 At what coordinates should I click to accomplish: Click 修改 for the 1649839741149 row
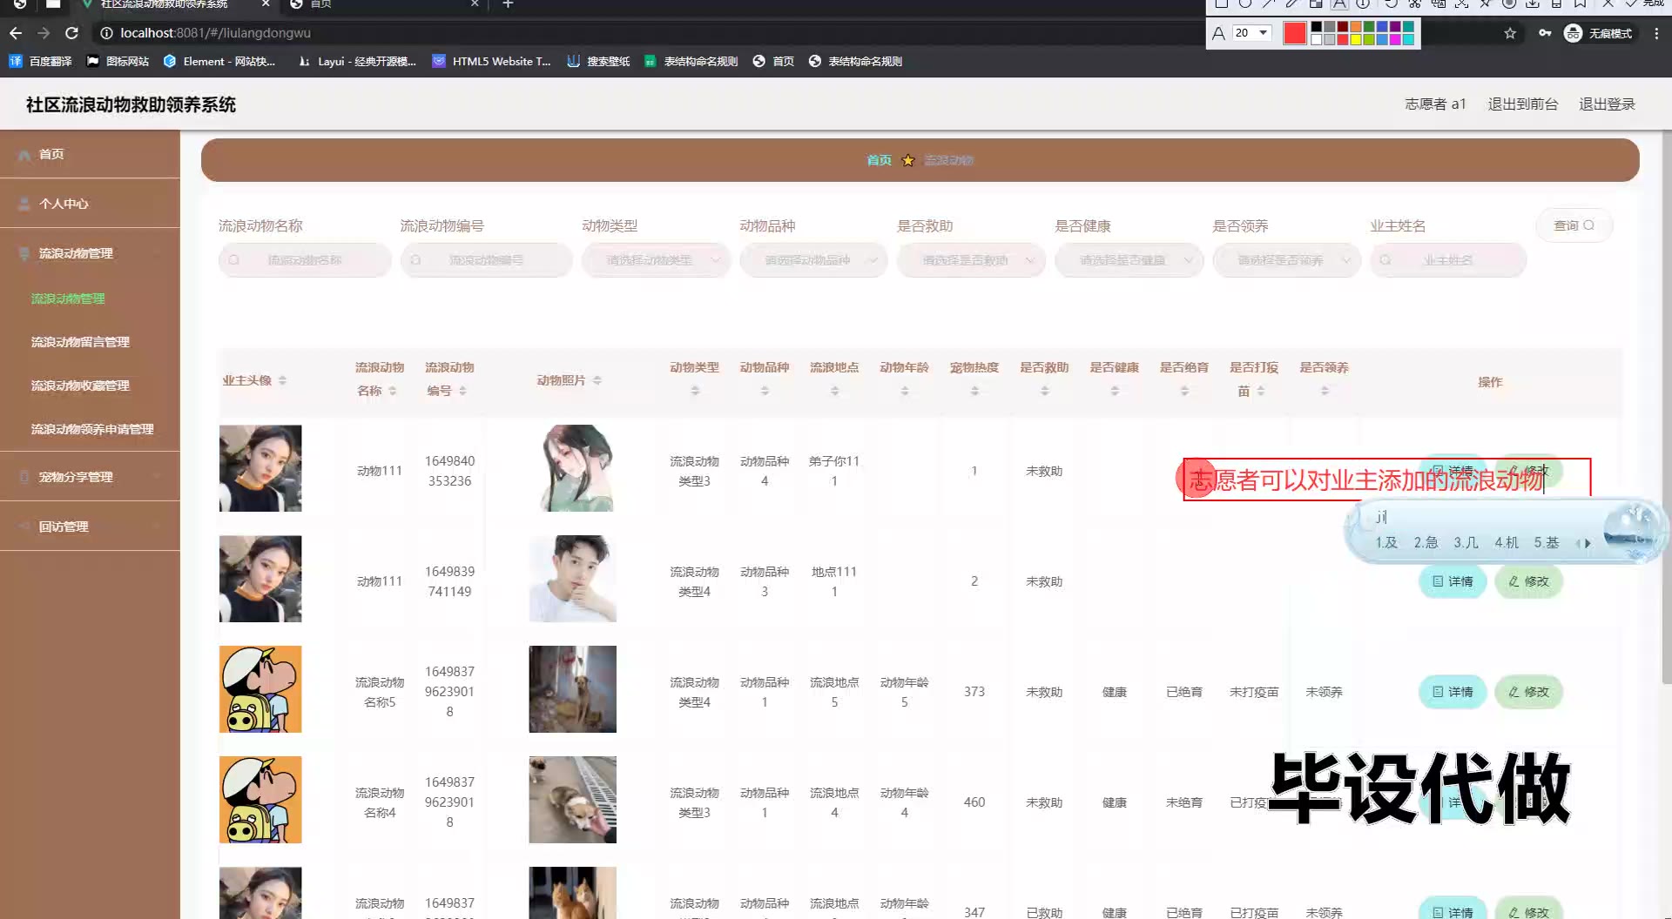1528,581
